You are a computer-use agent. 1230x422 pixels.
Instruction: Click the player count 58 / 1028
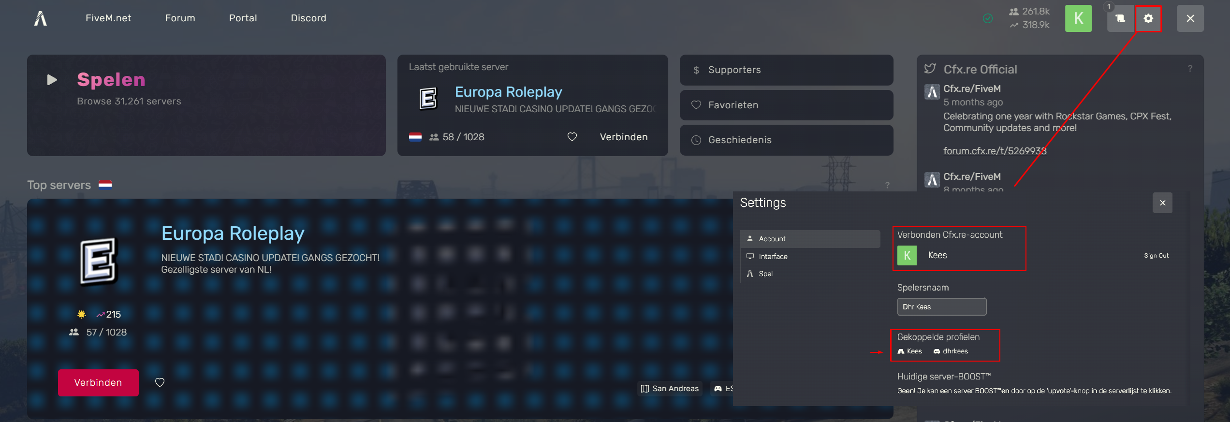457,137
